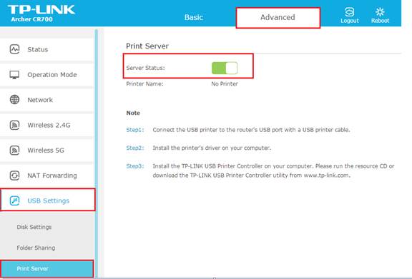Open the Network section
Image resolution: width=412 pixels, height=279 pixels.
[46, 100]
